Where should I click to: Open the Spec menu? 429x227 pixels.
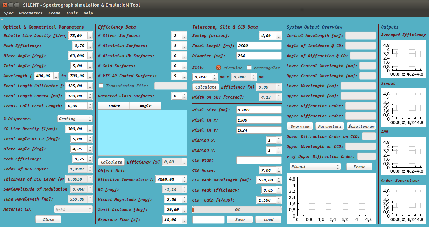(8, 13)
